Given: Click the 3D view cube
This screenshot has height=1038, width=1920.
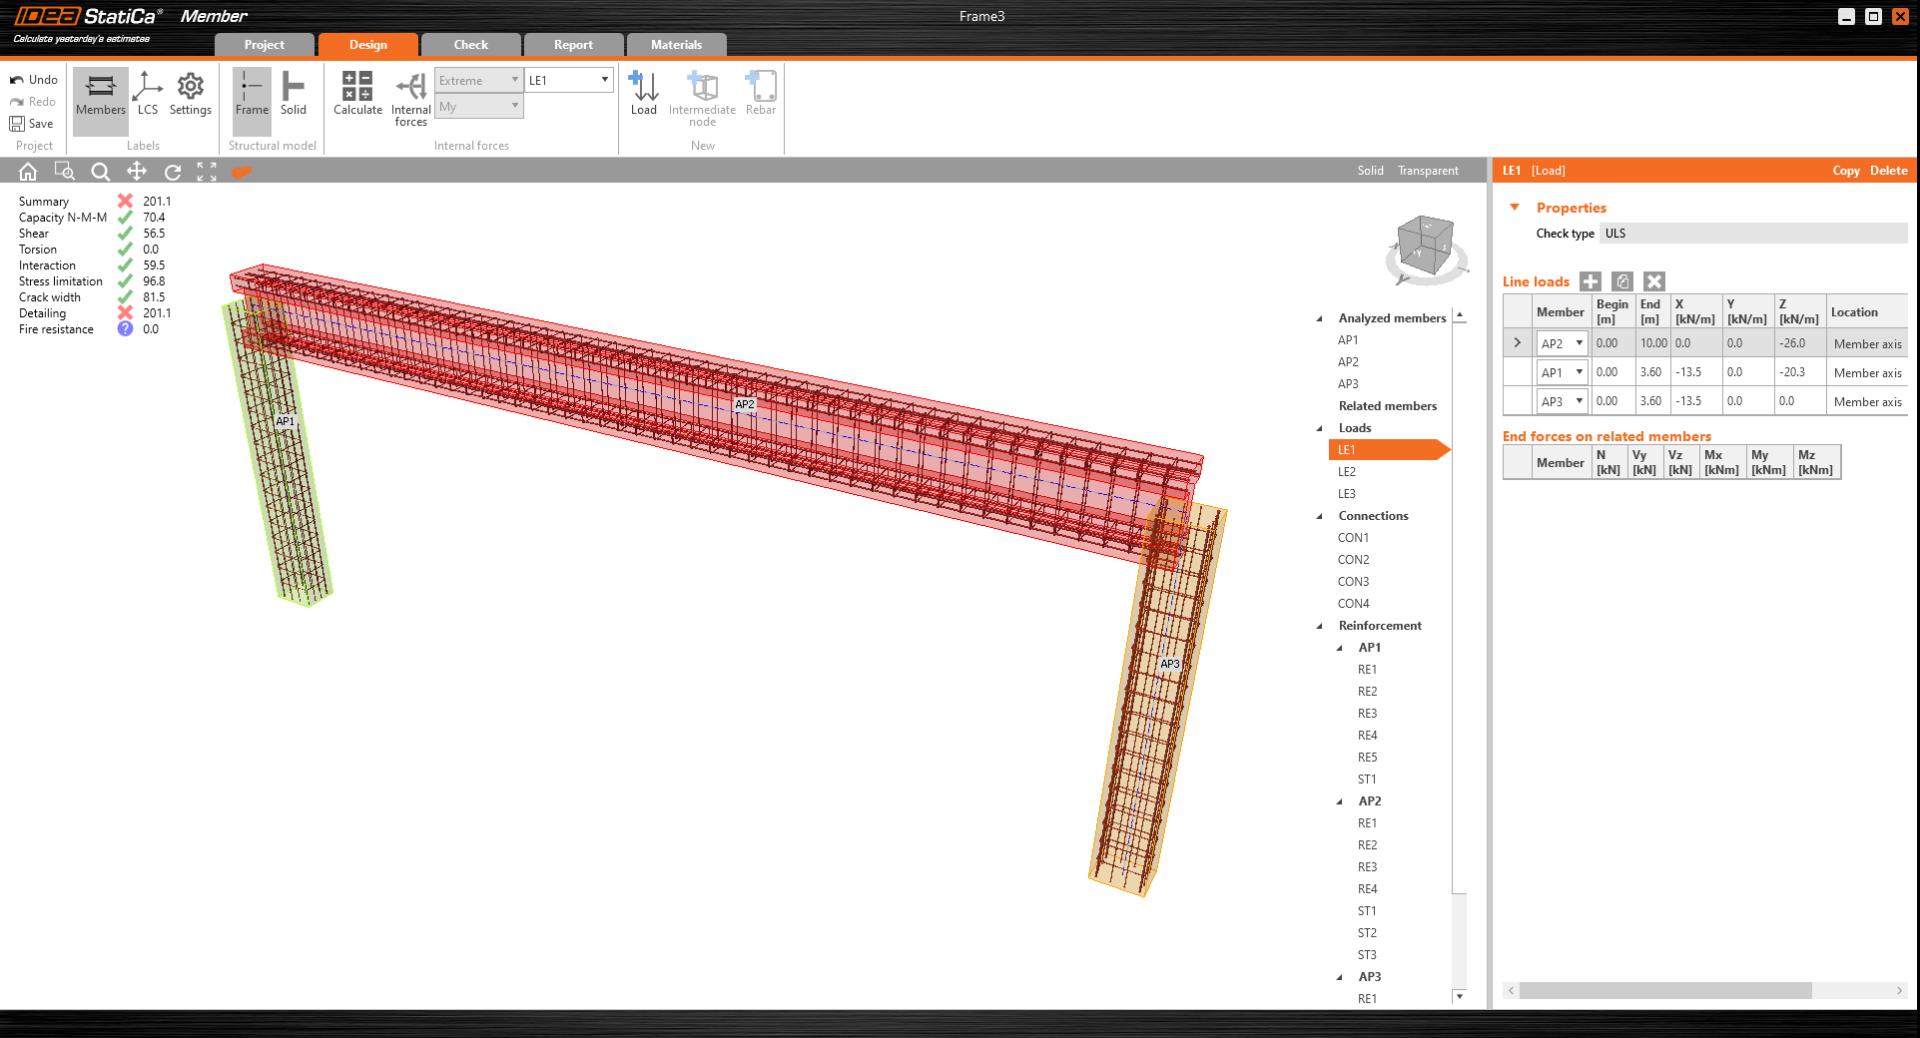Looking at the screenshot, I should click(x=1426, y=248).
